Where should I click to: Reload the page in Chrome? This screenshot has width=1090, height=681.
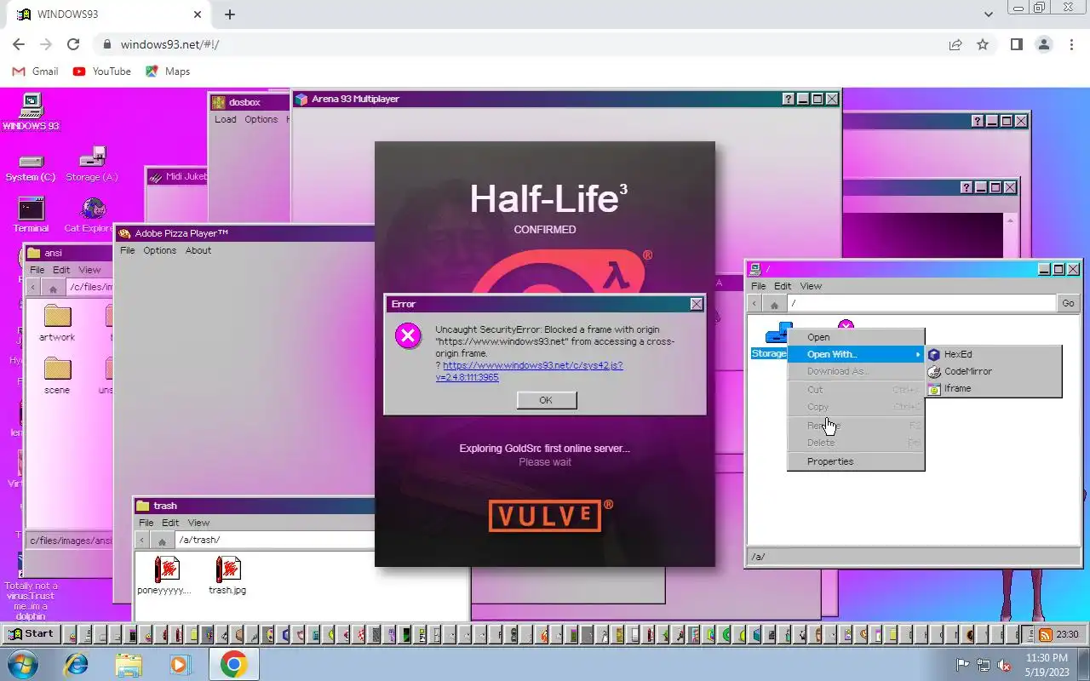[x=73, y=44]
